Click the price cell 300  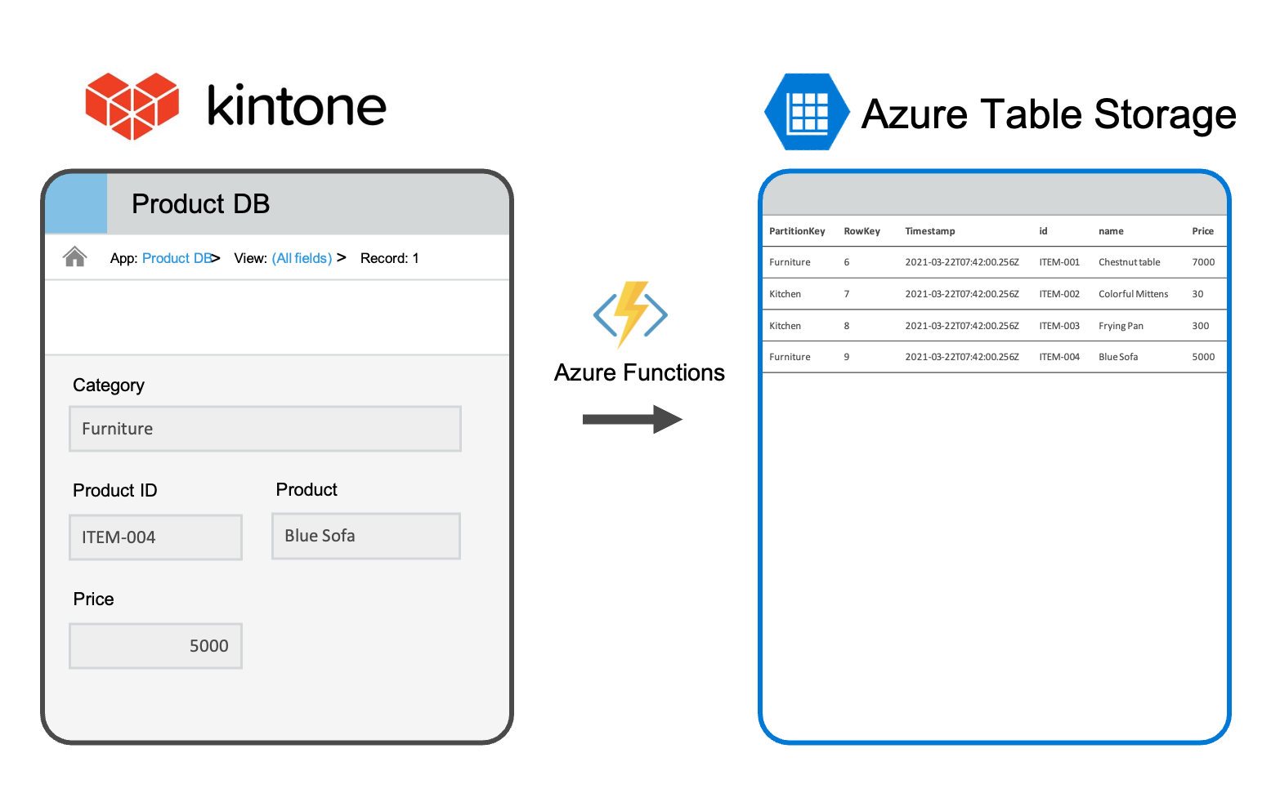(x=1200, y=326)
